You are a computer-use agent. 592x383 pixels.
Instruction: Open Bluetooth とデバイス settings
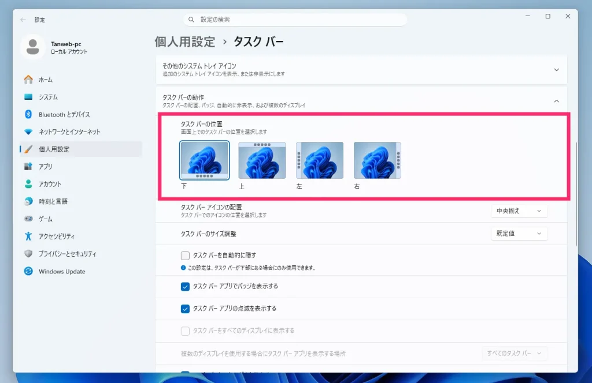pos(81,114)
